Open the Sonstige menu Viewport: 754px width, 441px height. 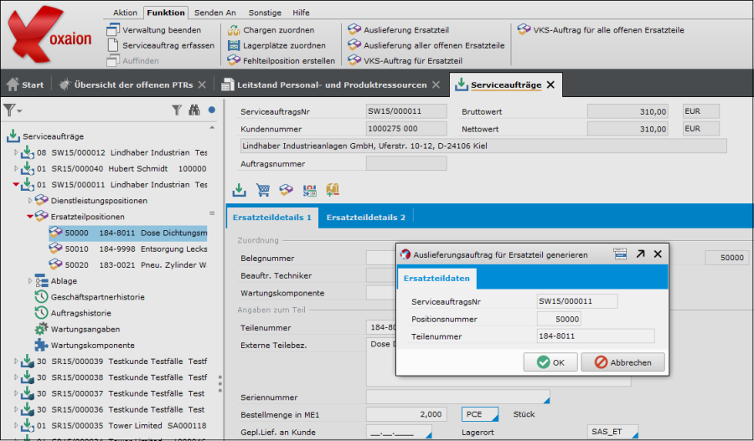(265, 13)
